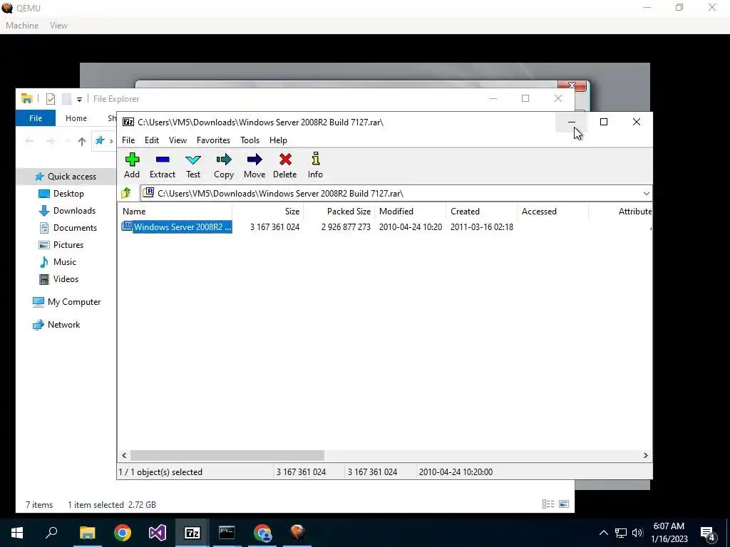
Task: Click the Extract toolbar icon
Action: [x=163, y=160]
